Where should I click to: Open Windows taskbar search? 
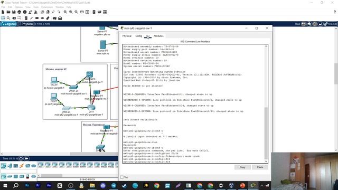pyautogui.click(x=16, y=185)
